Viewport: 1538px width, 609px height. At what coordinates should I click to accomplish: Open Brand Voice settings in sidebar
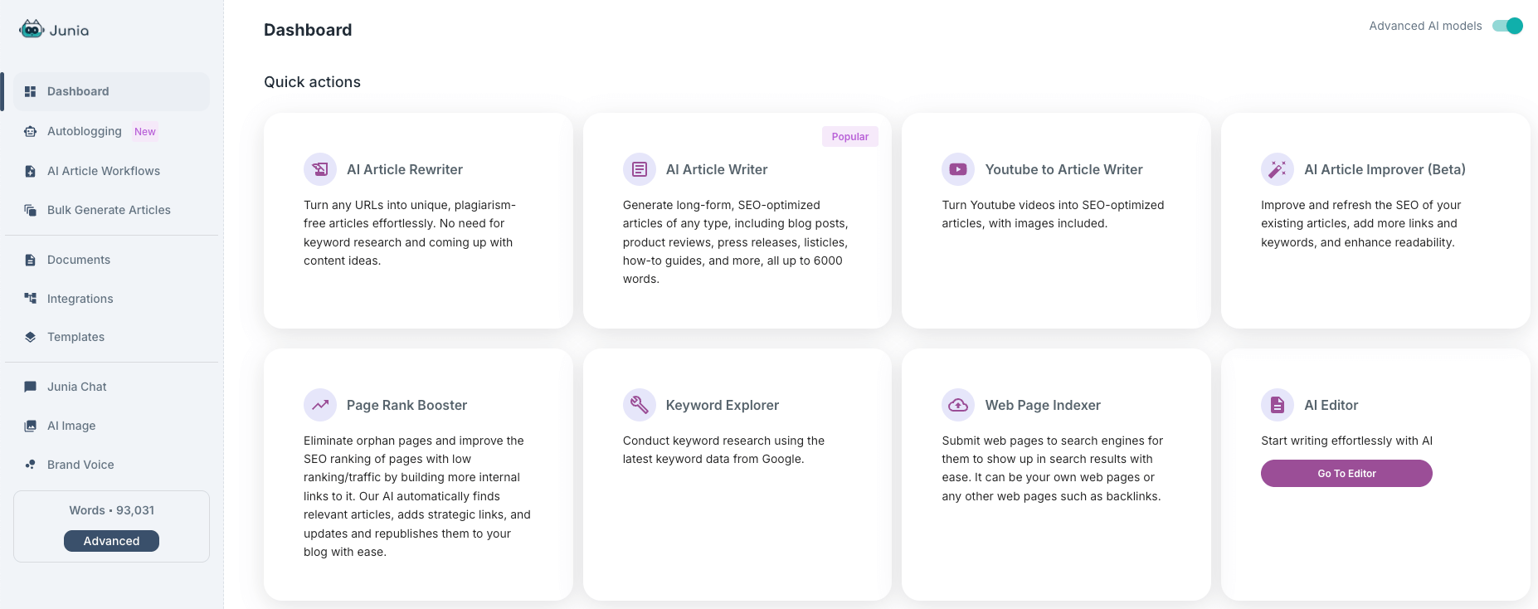click(x=80, y=465)
